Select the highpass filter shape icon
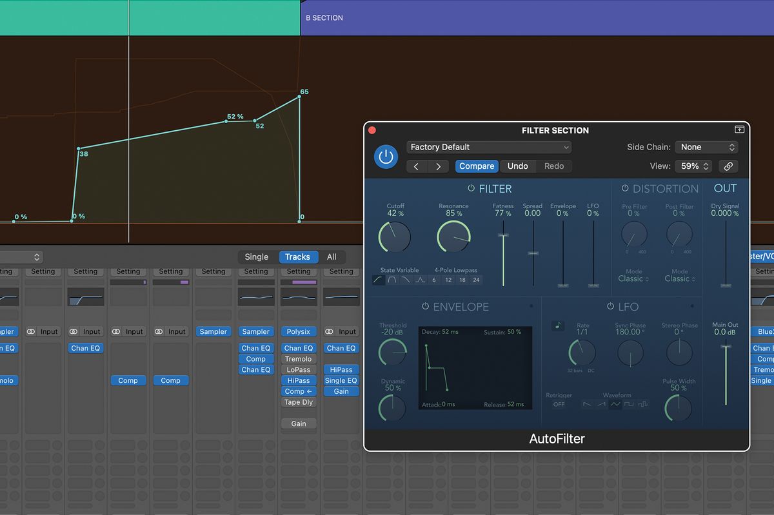 pyautogui.click(x=379, y=279)
